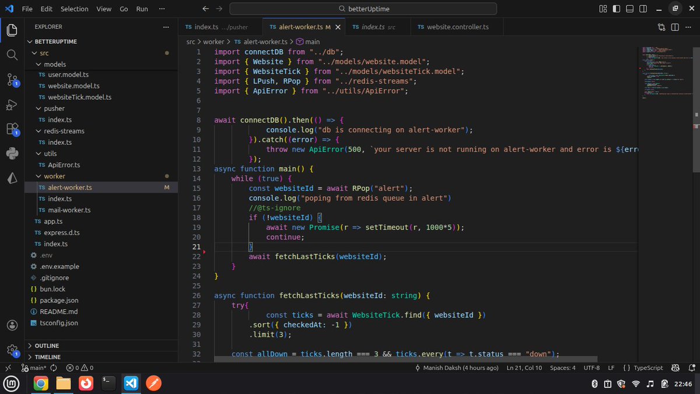Expand the TIMELINE section

pyautogui.click(x=101, y=357)
